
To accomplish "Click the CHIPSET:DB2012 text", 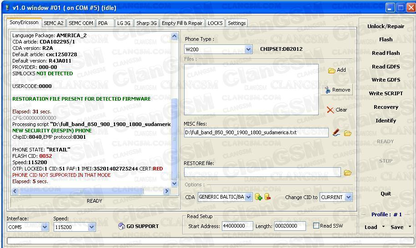I will [281, 49].
